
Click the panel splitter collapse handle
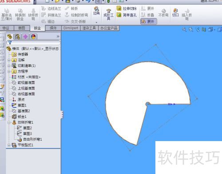tap(62, 115)
